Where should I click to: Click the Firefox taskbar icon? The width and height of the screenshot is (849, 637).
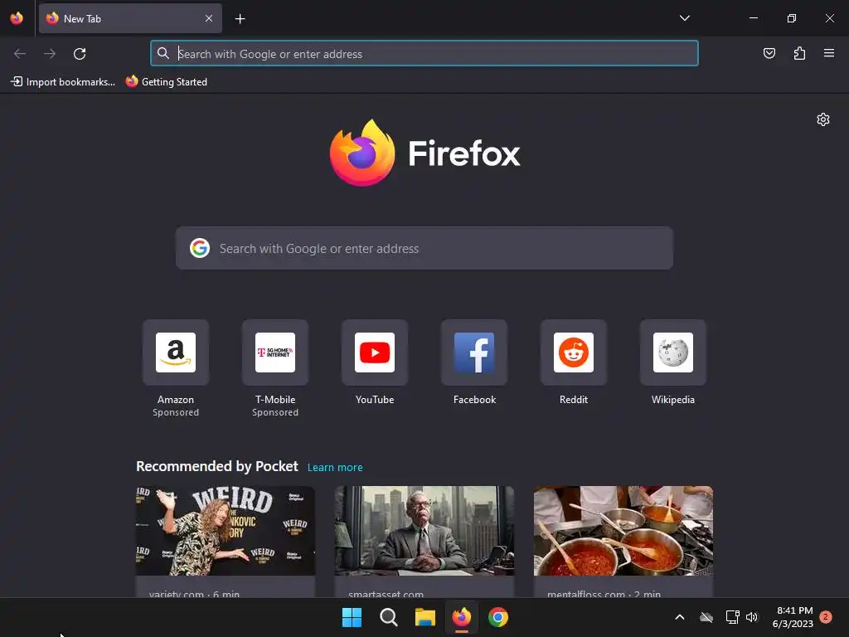(x=462, y=617)
